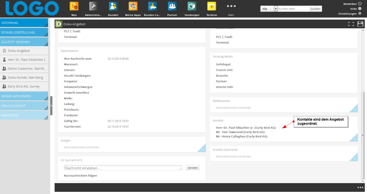Expand the Kontakte panel corner triangle
367x194 pixels.
354,138
